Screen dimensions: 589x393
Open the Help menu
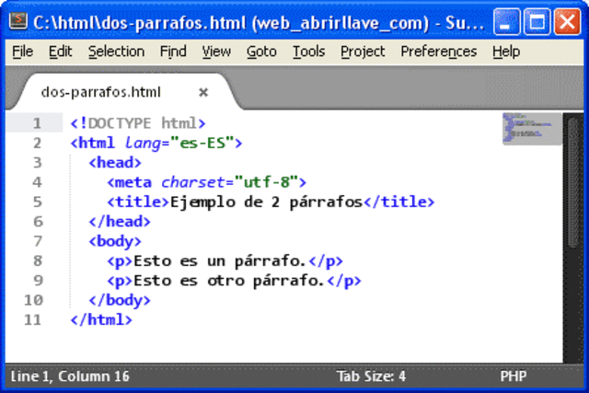click(506, 52)
